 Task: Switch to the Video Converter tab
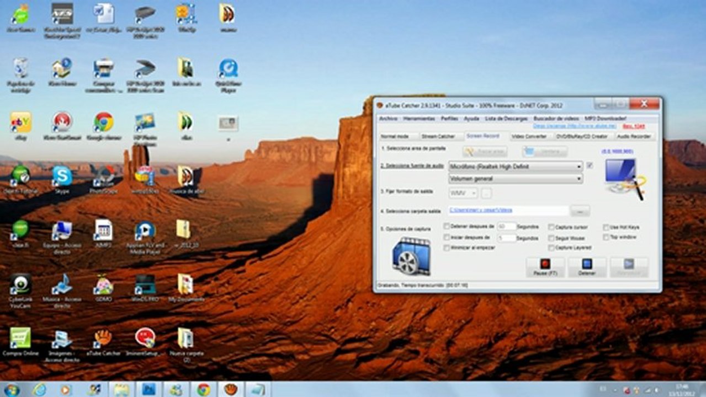click(529, 136)
